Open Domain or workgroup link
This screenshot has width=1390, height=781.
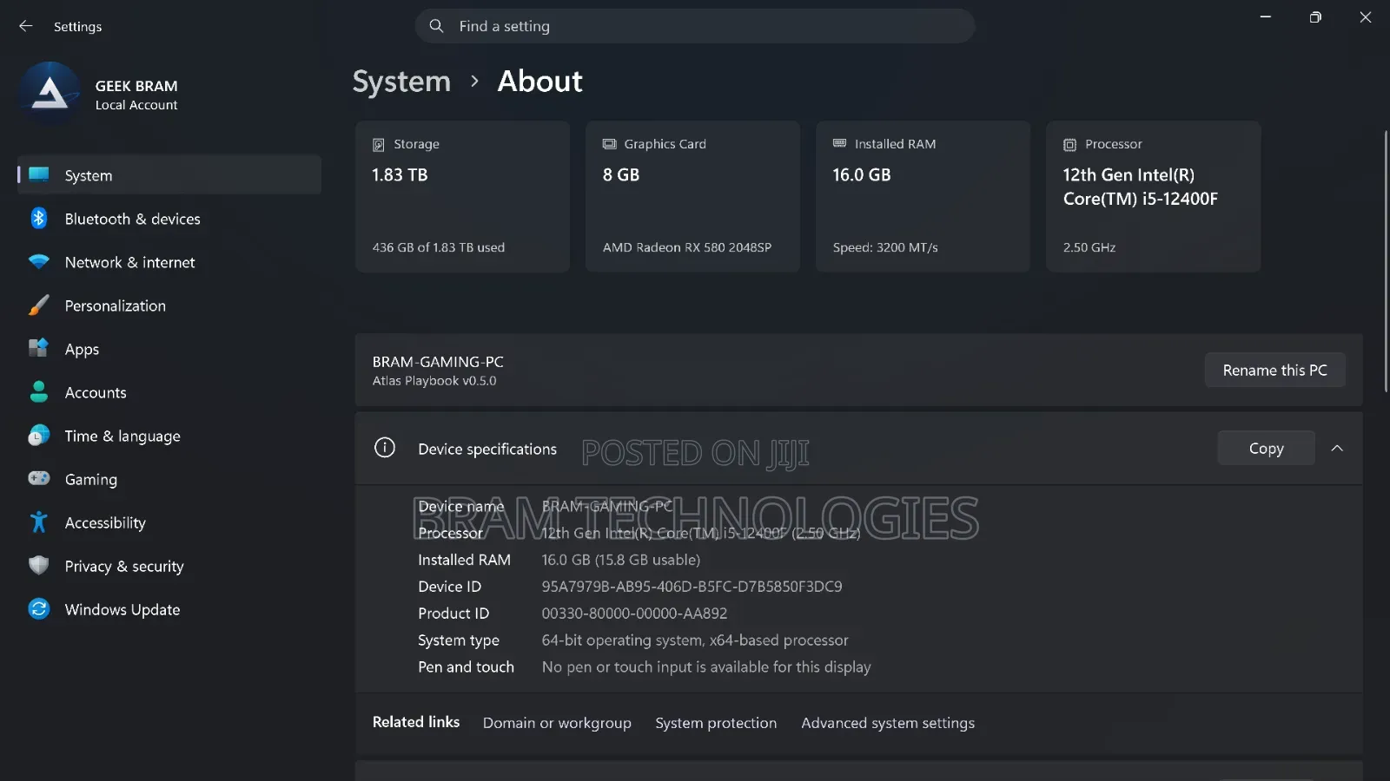(x=557, y=723)
